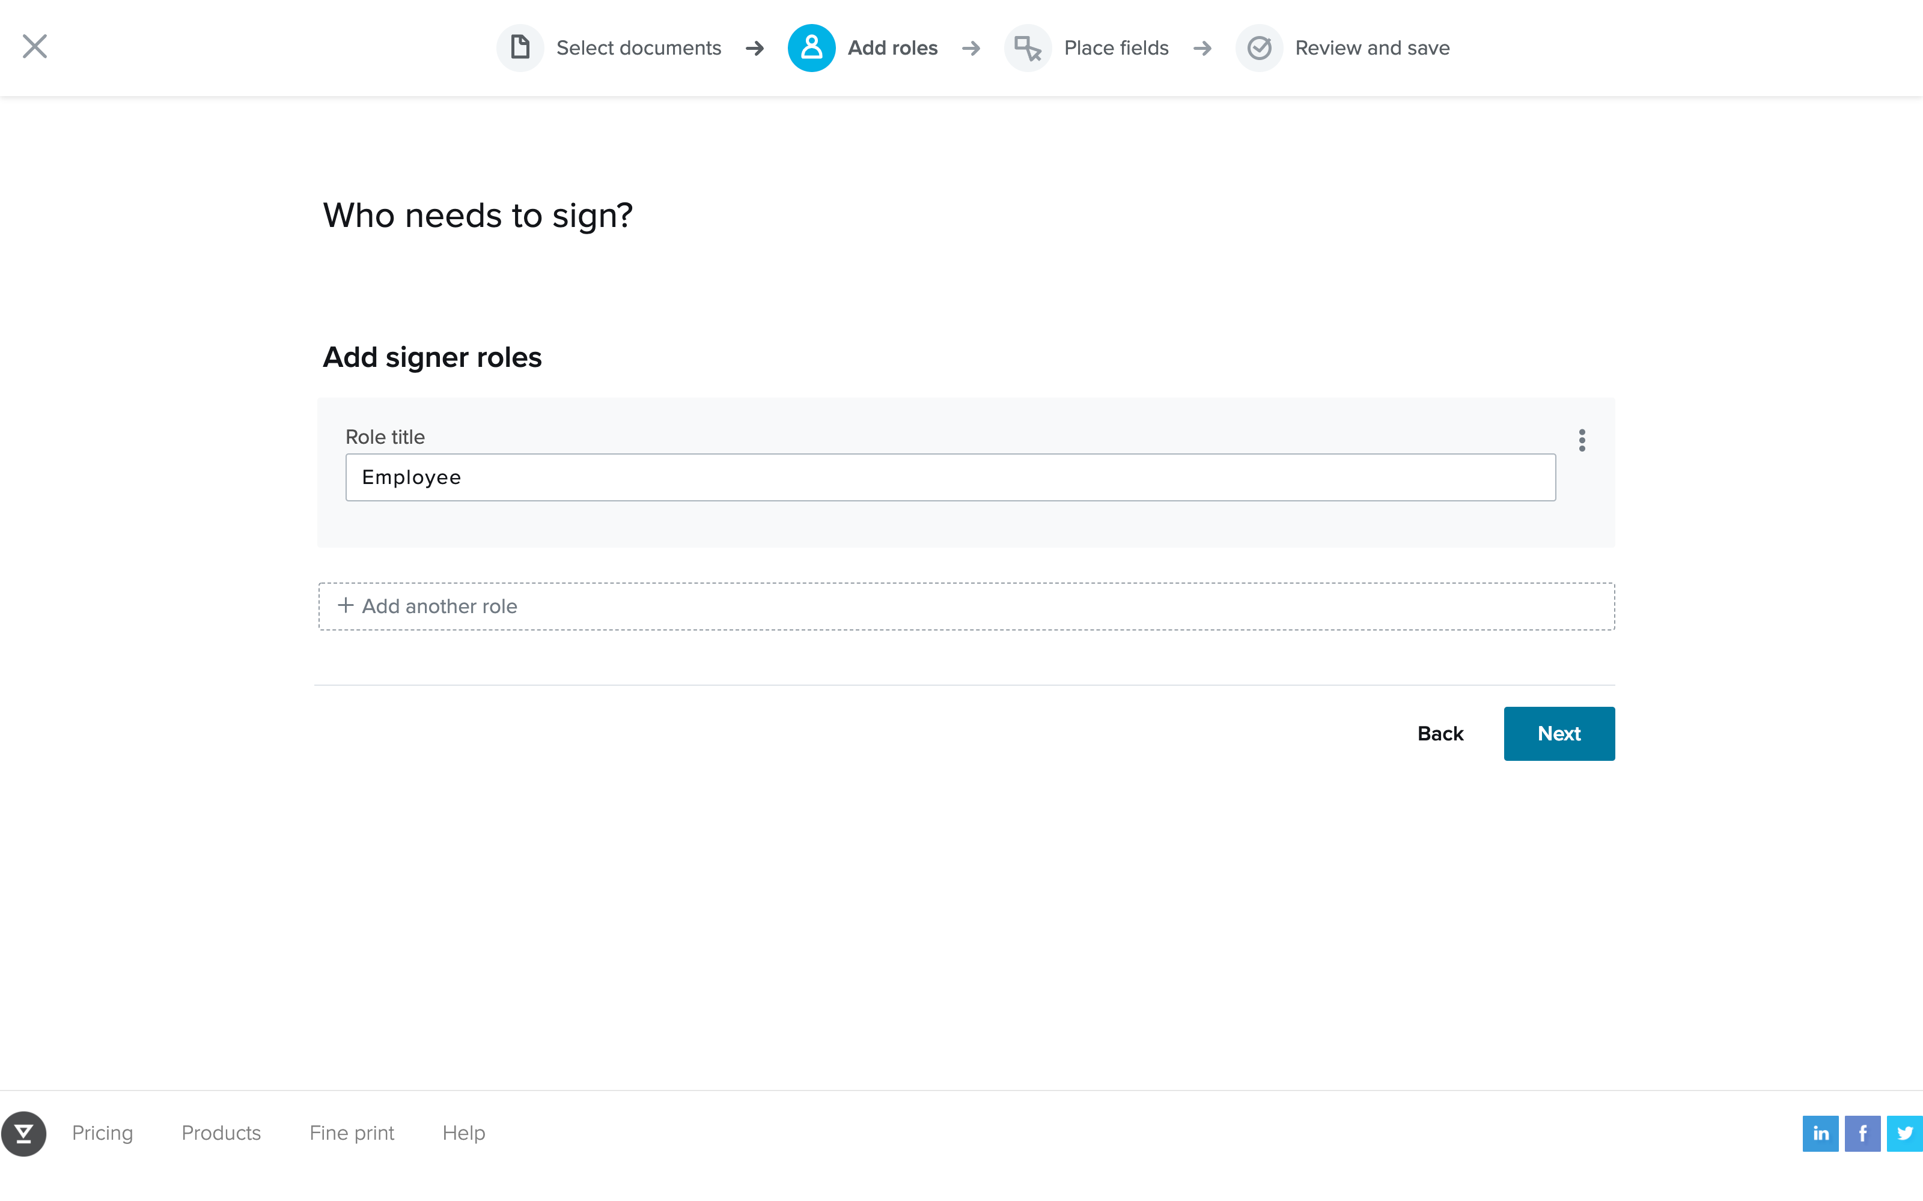This screenshot has width=1923, height=1201.
Task: Click the footer logo icon
Action: 24,1134
